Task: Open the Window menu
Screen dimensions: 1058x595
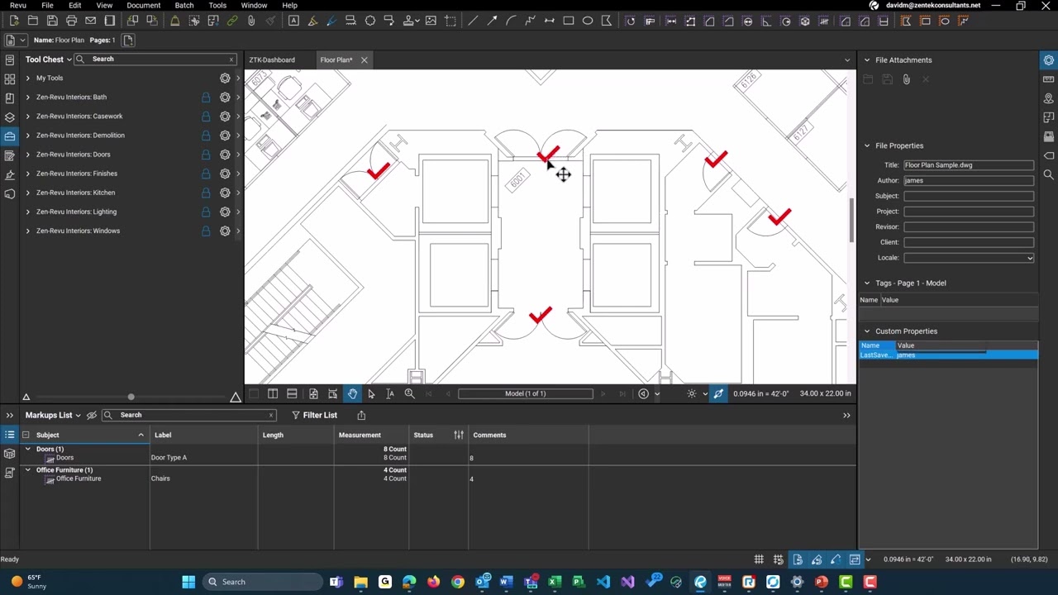Action: [254, 5]
